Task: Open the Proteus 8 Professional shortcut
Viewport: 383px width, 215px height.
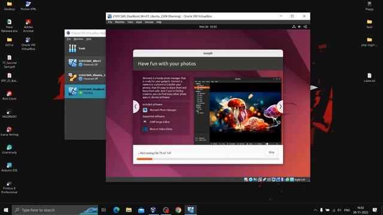Action: point(10,187)
